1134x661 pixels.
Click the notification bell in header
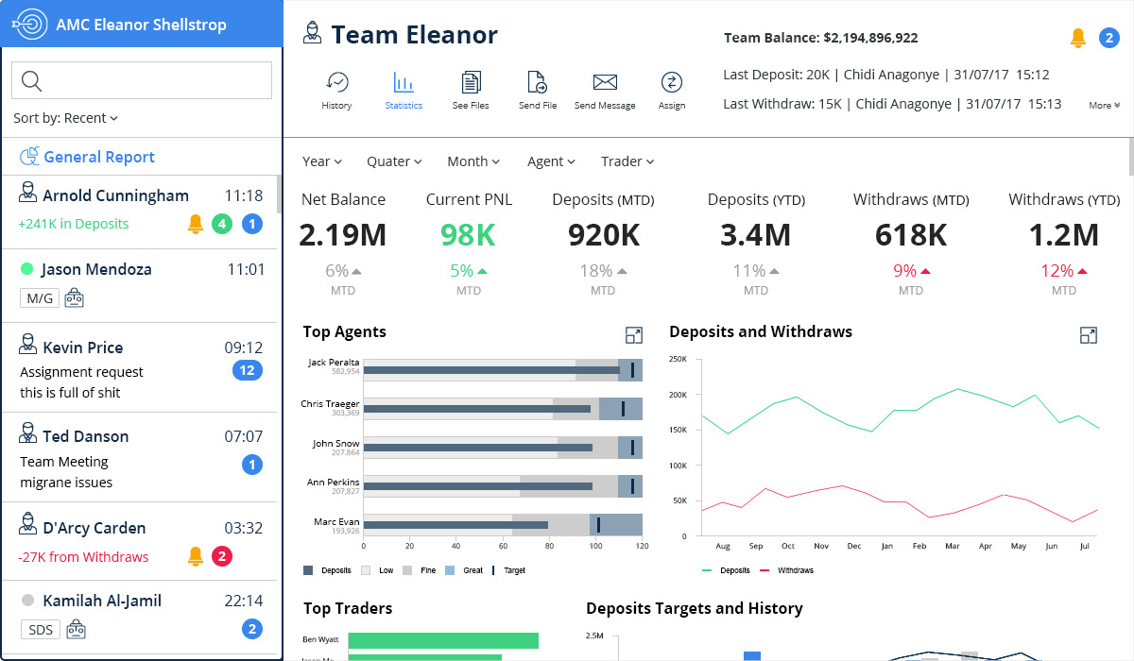pos(1077,38)
